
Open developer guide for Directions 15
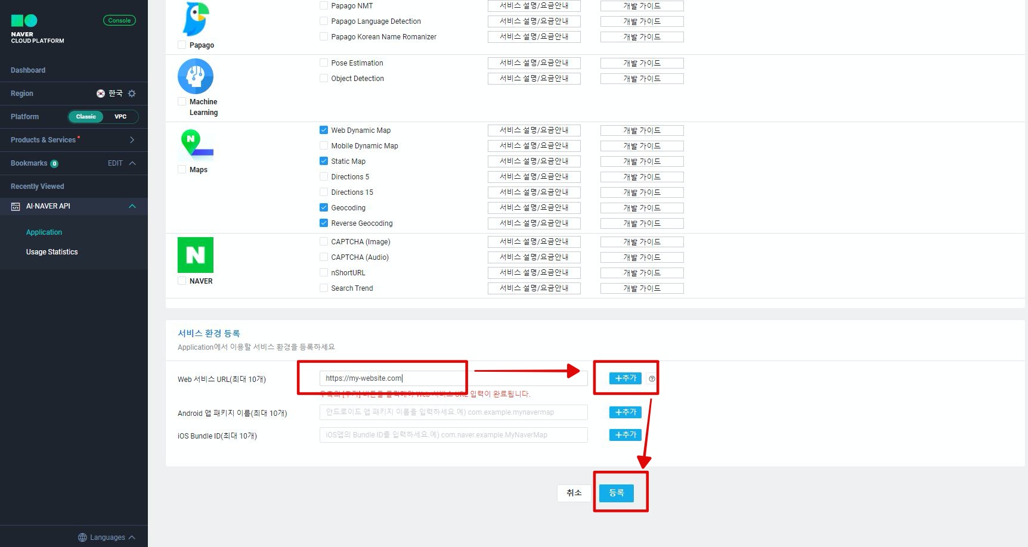pyautogui.click(x=642, y=192)
